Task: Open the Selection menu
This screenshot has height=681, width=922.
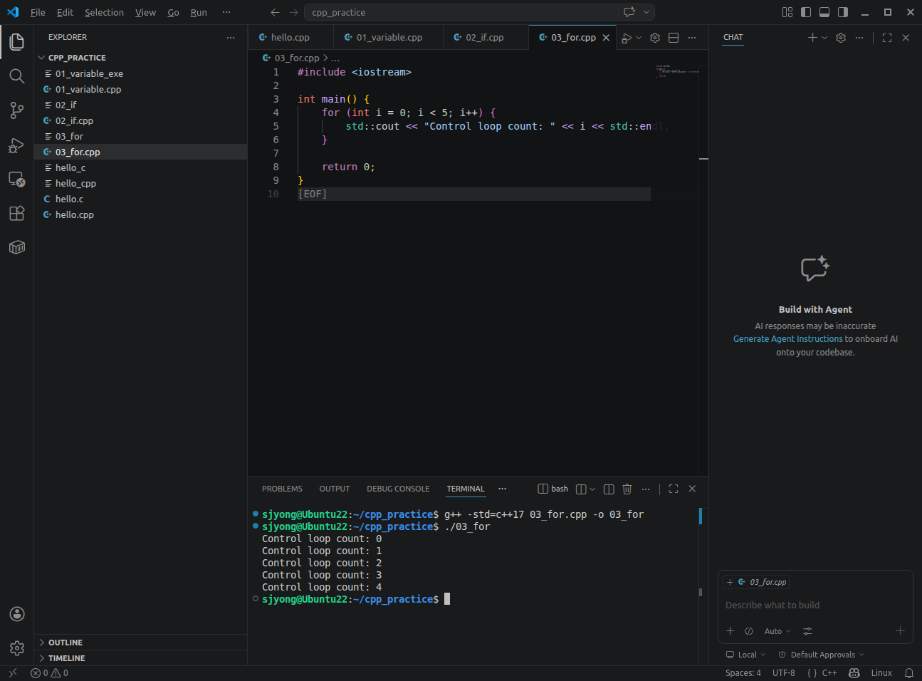Action: pyautogui.click(x=104, y=12)
